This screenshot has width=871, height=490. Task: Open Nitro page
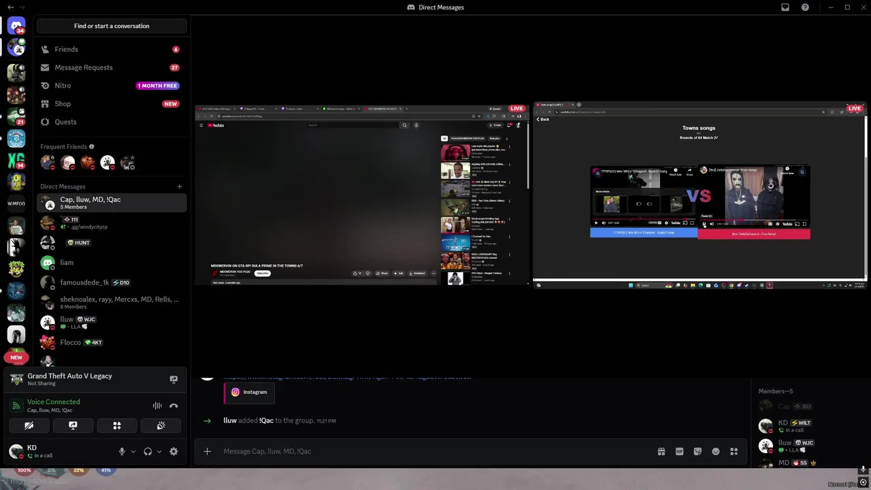112,86
